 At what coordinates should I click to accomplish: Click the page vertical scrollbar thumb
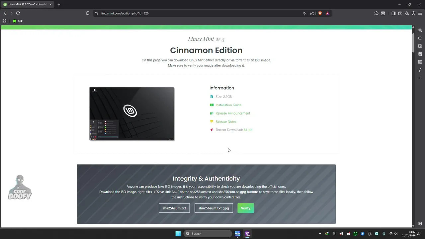pos(413,42)
